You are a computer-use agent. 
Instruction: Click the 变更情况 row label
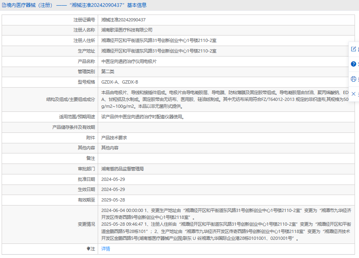86,224
